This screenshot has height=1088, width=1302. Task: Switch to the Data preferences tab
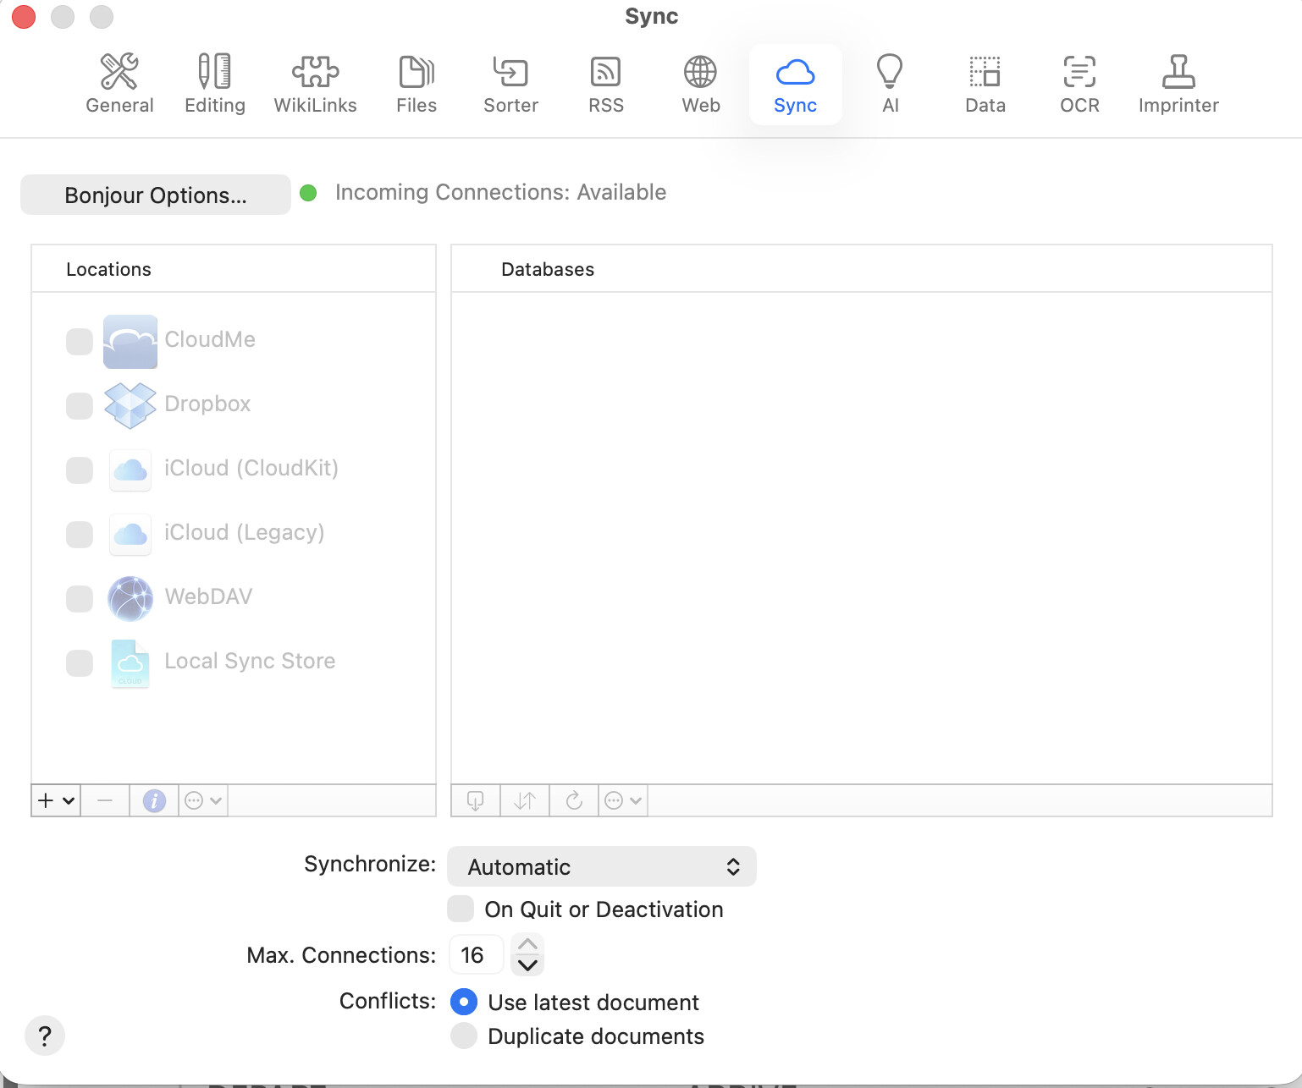pyautogui.click(x=985, y=84)
